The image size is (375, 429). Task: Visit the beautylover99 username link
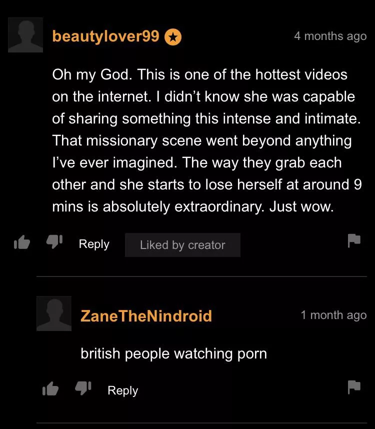[105, 36]
